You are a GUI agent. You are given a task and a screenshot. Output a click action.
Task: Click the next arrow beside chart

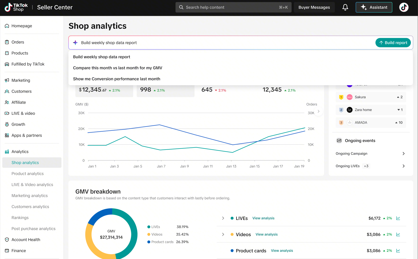[319, 111]
